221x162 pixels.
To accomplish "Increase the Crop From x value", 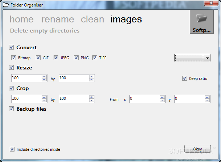I will click(x=162, y=97).
